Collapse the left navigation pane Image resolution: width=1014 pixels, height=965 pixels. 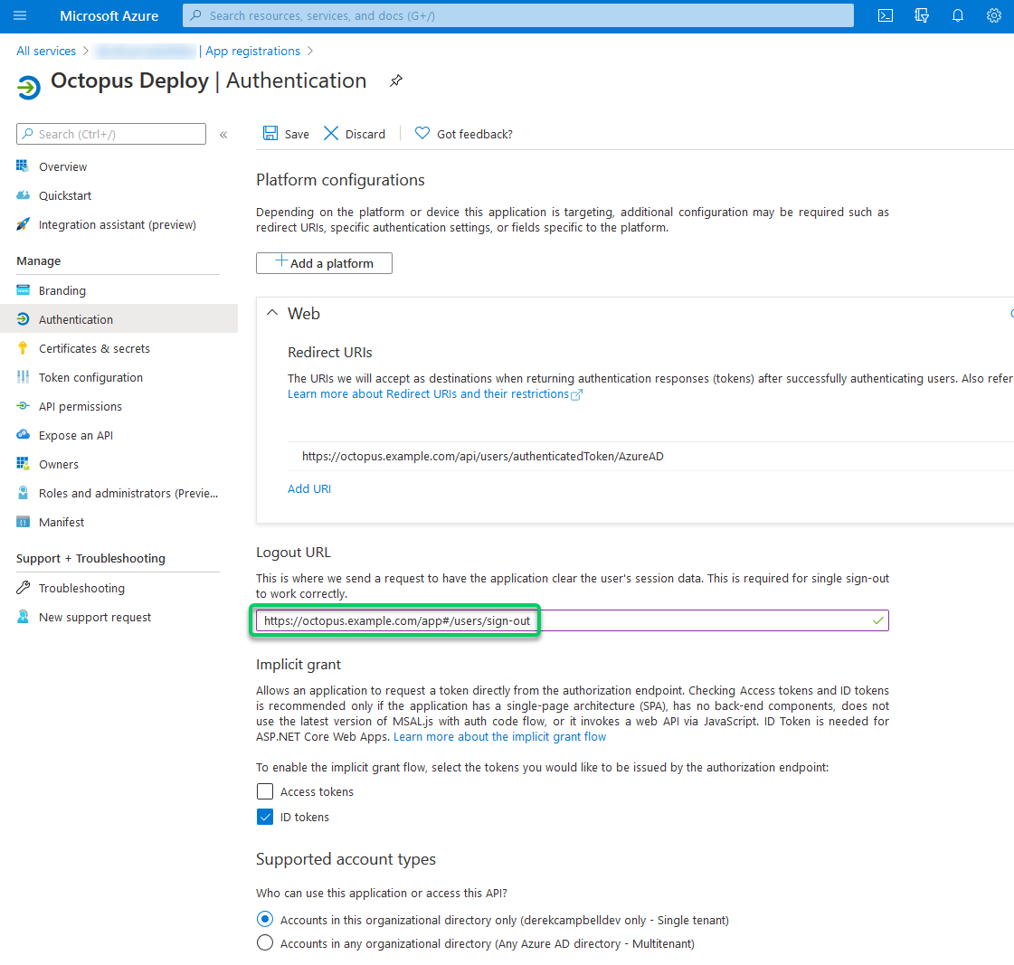pos(223,134)
